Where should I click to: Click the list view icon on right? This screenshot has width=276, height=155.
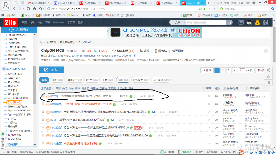(x=268, y=83)
